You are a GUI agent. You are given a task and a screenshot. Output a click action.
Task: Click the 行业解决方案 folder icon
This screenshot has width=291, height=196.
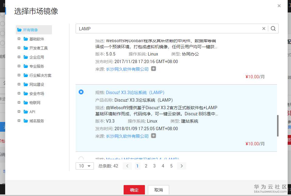[26, 75]
